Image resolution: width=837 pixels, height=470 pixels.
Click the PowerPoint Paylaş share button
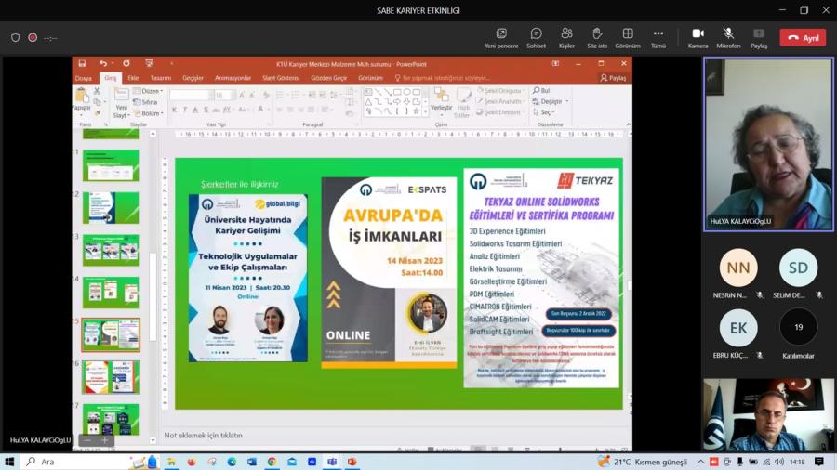613,78
